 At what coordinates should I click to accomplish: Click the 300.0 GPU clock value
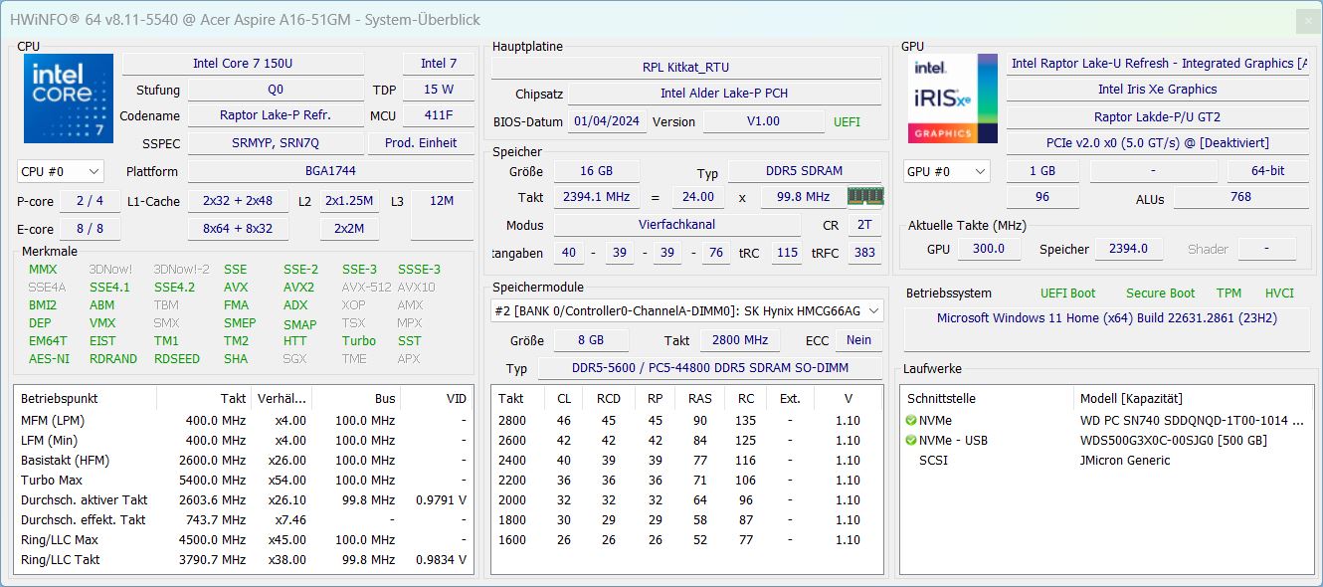point(988,249)
